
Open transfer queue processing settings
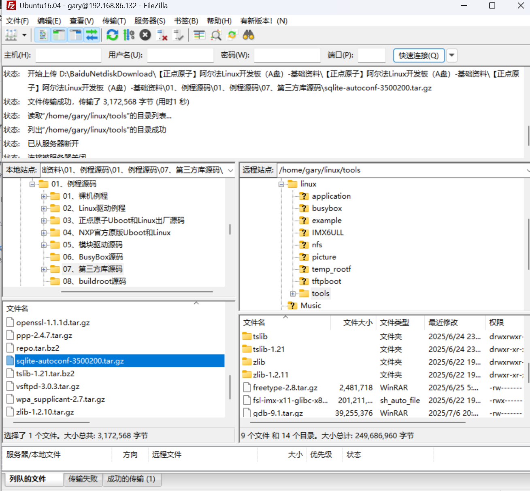coord(129,35)
